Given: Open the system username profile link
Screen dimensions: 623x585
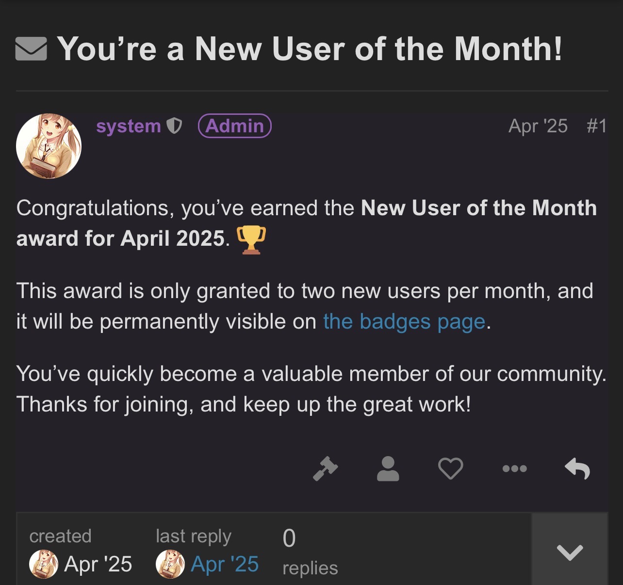Looking at the screenshot, I should tap(128, 126).
